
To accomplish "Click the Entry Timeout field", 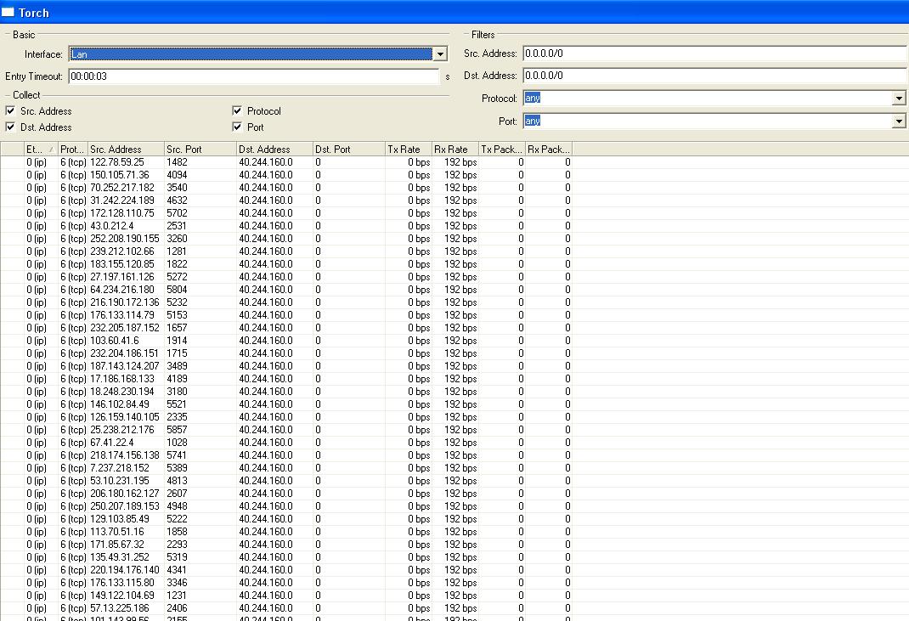I will [254, 76].
